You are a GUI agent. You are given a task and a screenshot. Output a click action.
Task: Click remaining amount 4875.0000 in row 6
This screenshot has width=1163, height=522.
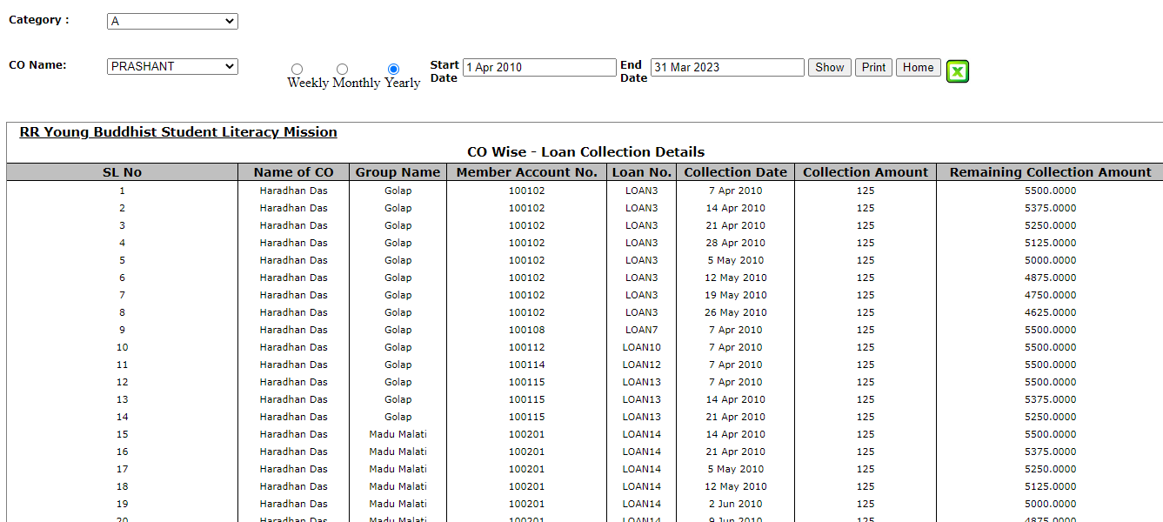pos(1050,278)
